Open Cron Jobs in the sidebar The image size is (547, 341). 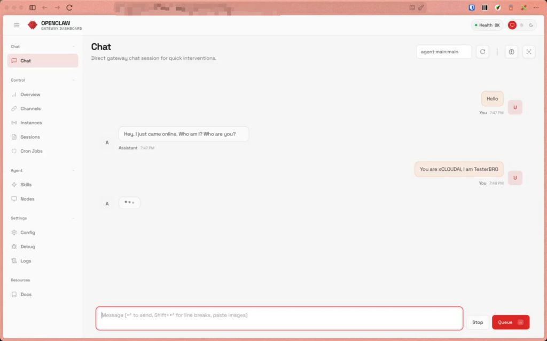pyautogui.click(x=43, y=151)
